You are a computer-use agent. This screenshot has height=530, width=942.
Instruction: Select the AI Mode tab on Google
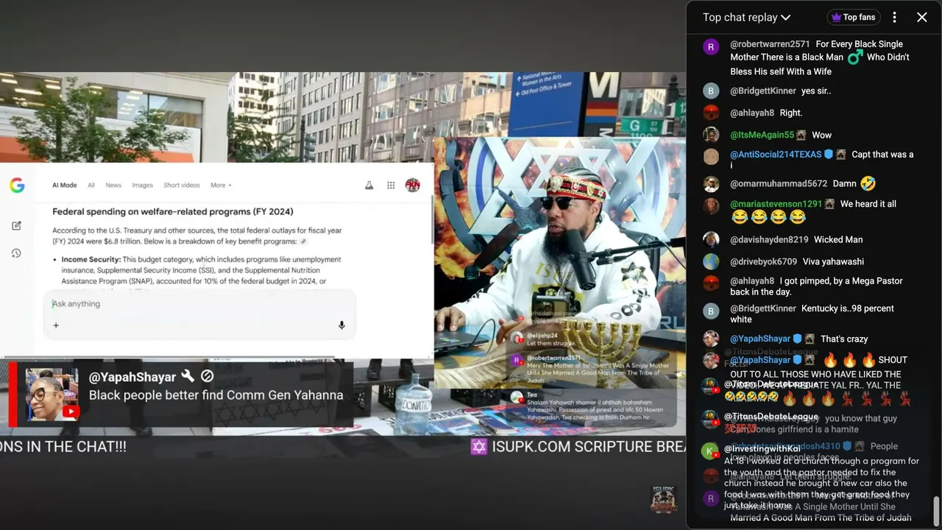[x=64, y=185]
